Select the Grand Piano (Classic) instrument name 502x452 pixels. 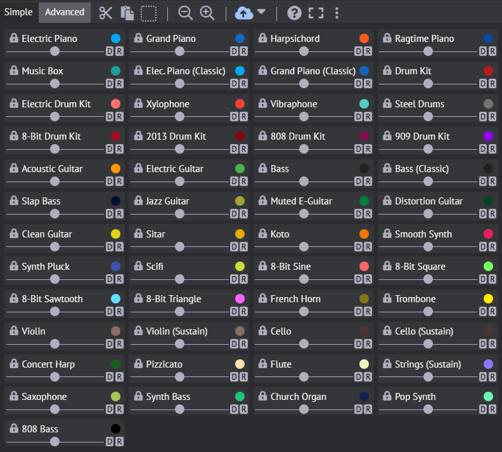(x=313, y=71)
